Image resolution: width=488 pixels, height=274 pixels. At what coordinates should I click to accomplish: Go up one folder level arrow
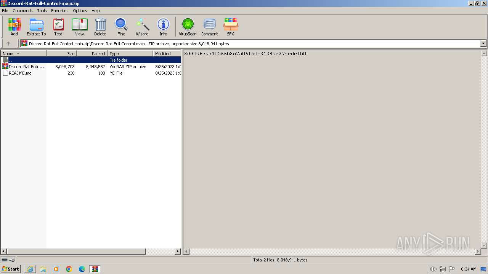(8, 43)
